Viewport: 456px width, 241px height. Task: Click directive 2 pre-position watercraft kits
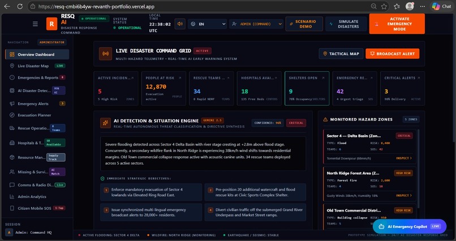(x=255, y=192)
